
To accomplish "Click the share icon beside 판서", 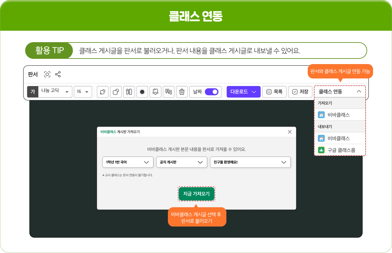I will click(x=58, y=74).
